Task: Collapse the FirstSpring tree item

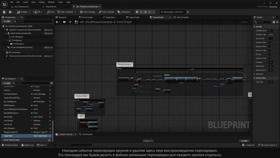Action: coord(8,40)
